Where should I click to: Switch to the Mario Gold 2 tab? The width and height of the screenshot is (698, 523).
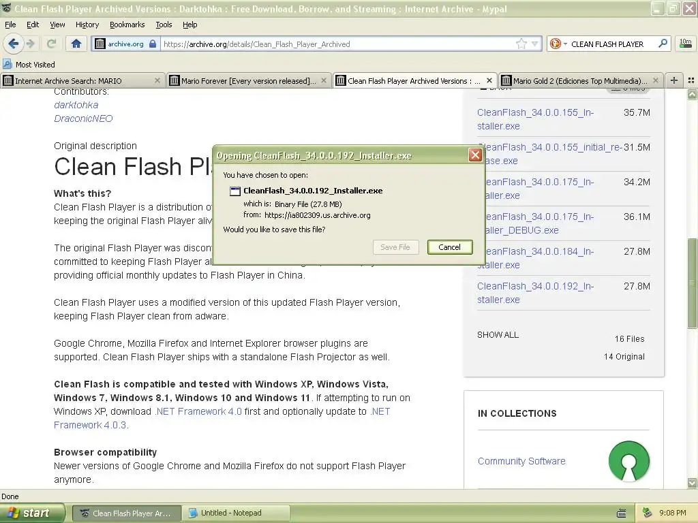tap(581, 80)
